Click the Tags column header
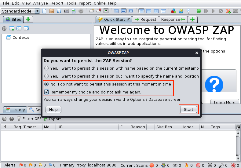Viewport: 241px width, 168px height. click(x=222, y=127)
